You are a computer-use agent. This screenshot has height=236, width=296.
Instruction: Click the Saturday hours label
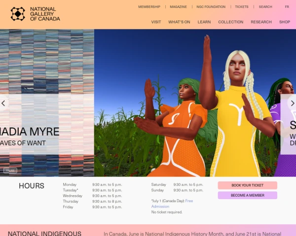tap(158, 184)
